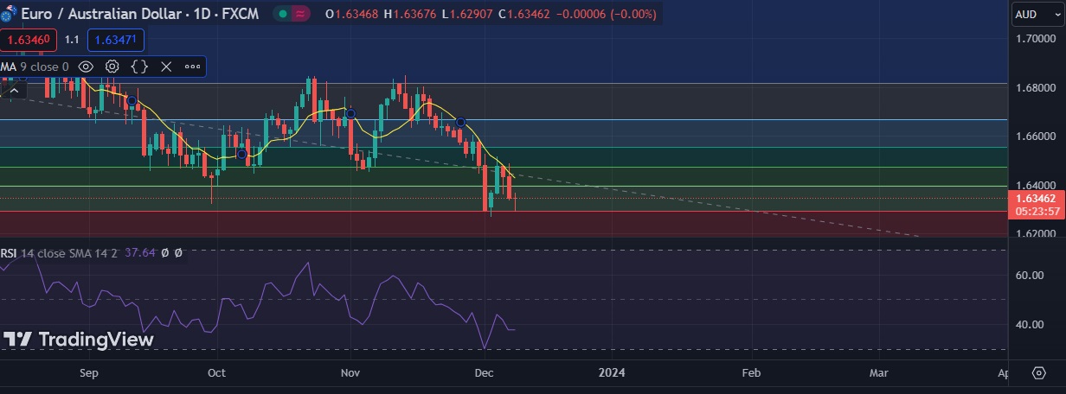Click the 2024 date axis label
Viewport: 1066px width, 394px height.
613,373
